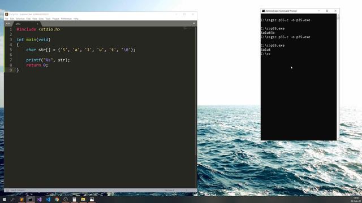362x203 pixels.
Task: Click the #include keyword on line 1
Action: (27, 29)
